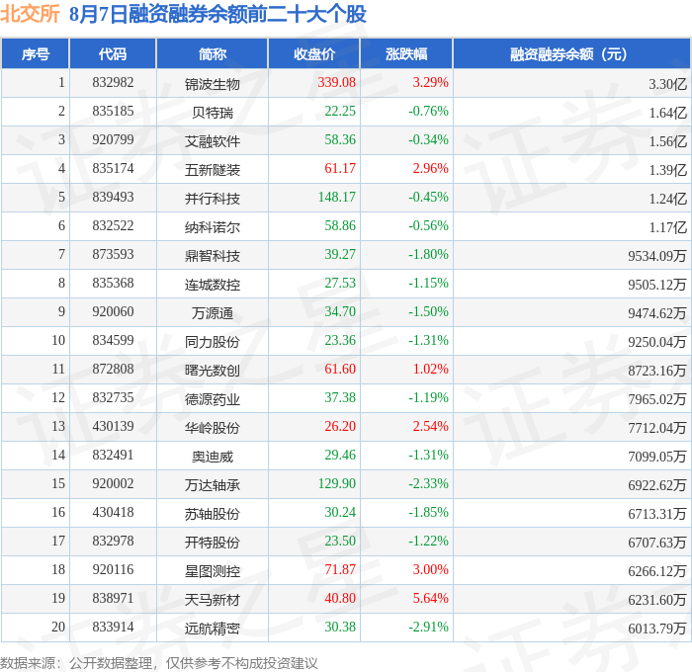The width and height of the screenshot is (692, 672).
Task: Click stock code 839493
Action: tap(113, 198)
